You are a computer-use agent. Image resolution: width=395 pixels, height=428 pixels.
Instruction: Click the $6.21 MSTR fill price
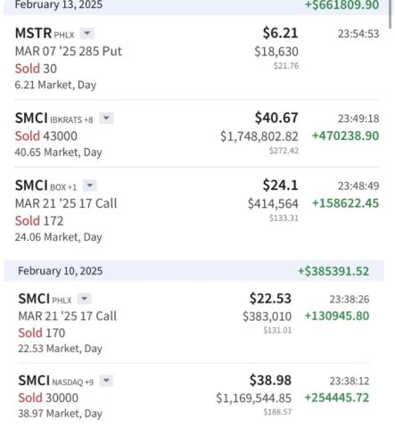[x=280, y=33]
